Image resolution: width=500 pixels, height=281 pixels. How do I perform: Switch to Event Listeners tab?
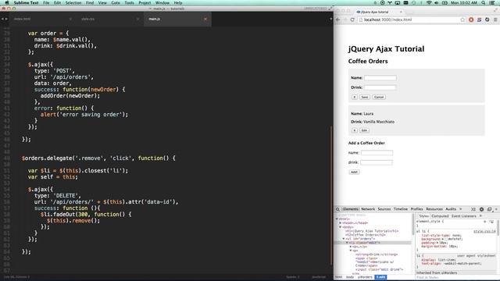coord(463,216)
